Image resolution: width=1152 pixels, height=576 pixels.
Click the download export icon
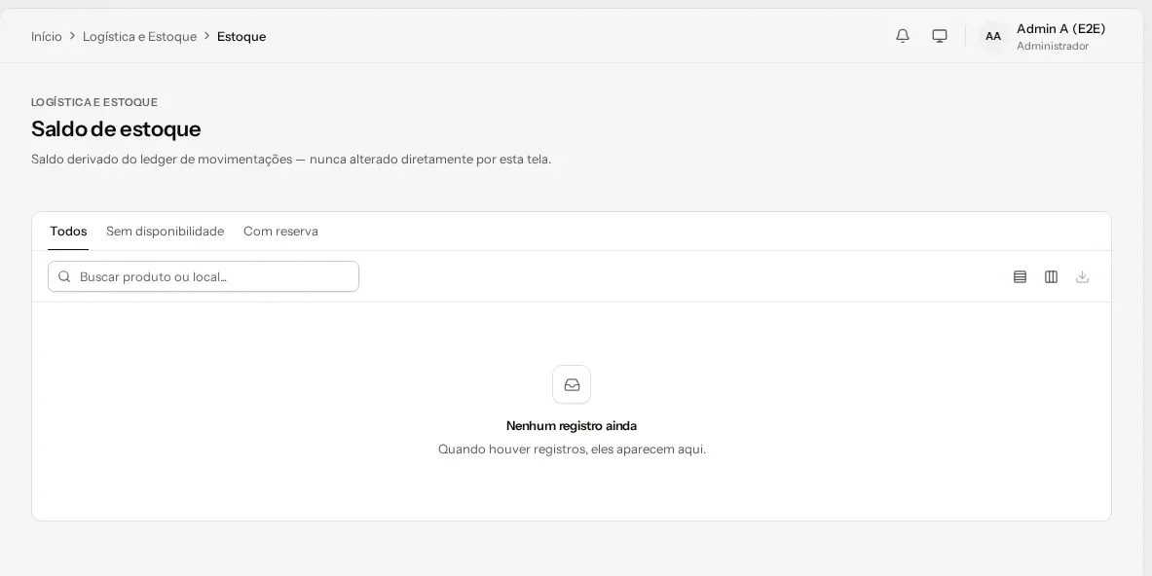(x=1082, y=276)
